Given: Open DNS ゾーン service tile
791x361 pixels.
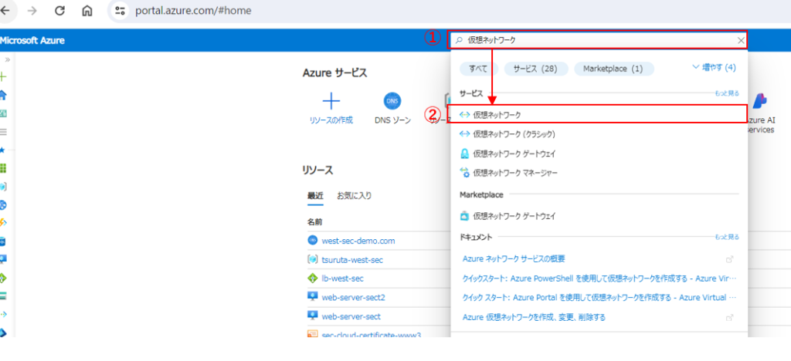Looking at the screenshot, I should (392, 109).
